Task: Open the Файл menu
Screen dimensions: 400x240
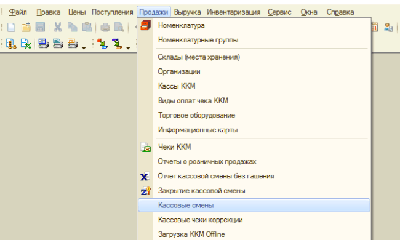Action: (18, 12)
